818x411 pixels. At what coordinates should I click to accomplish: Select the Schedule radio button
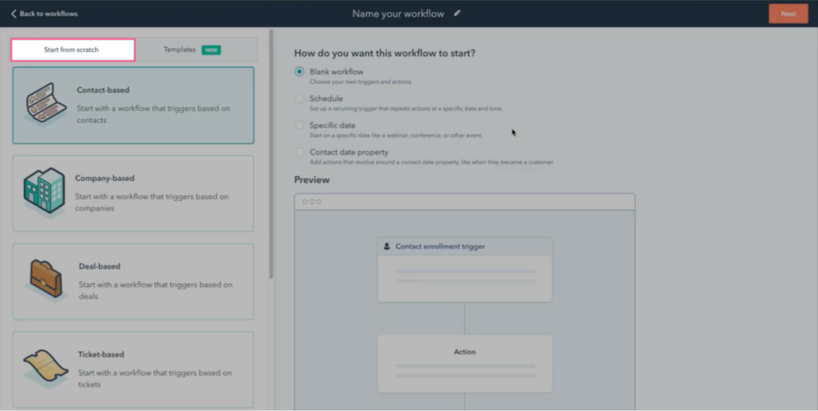tap(300, 98)
